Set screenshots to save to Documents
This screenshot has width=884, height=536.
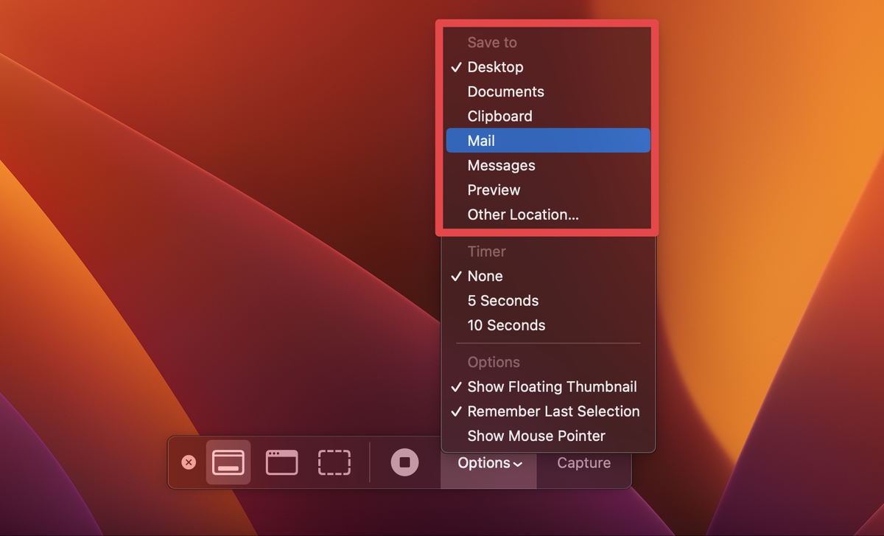coord(505,91)
